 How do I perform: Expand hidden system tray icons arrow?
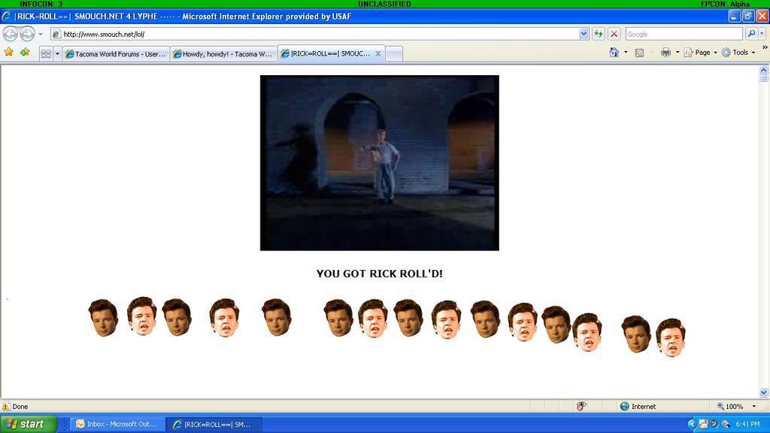tap(692, 424)
